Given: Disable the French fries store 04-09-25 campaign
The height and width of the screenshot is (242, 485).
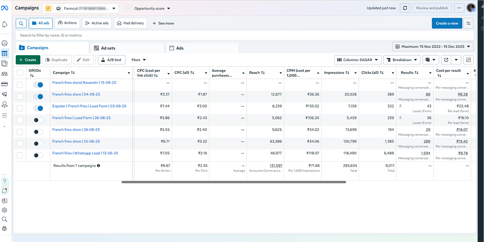Looking at the screenshot, I should click(x=38, y=96).
